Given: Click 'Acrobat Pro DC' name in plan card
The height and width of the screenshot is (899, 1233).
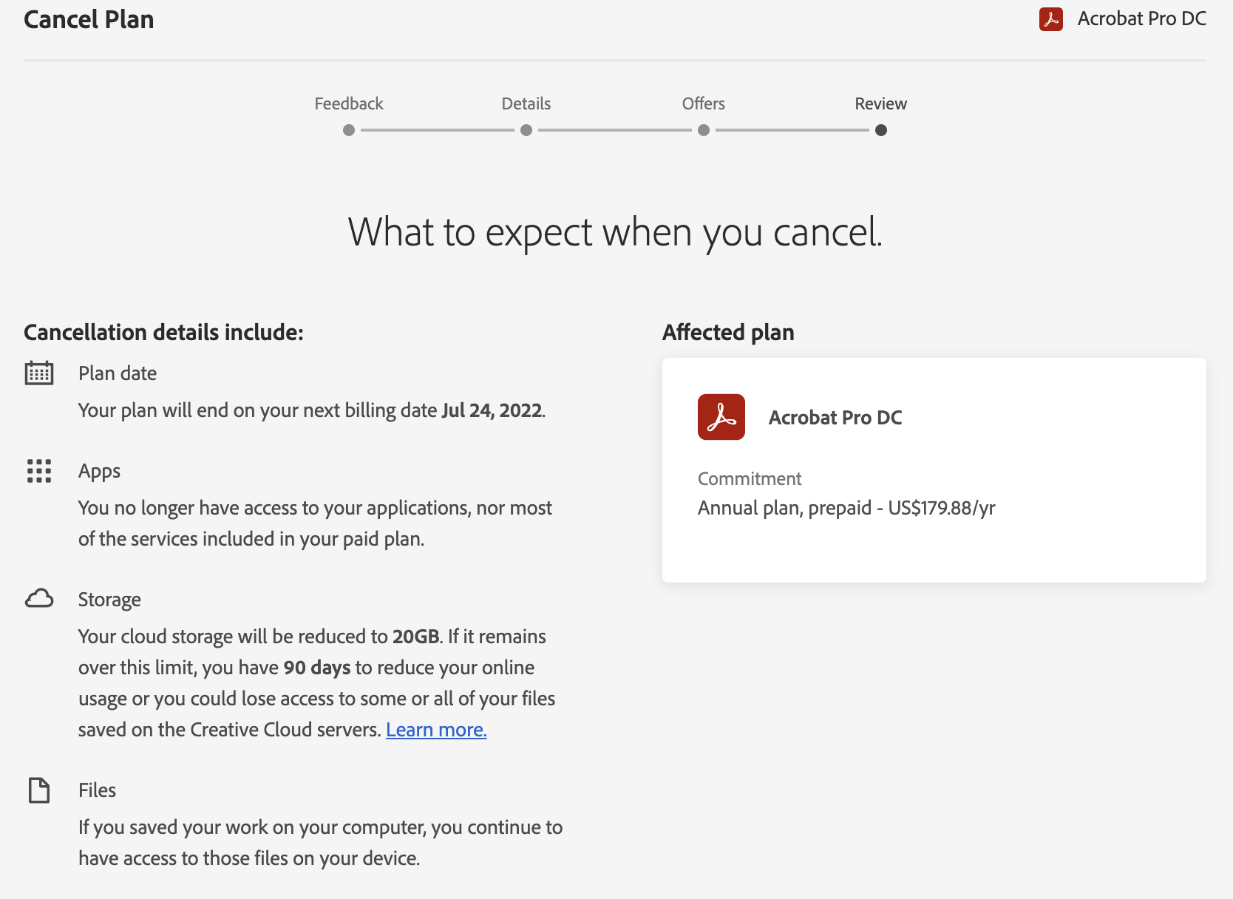Looking at the screenshot, I should 835,418.
